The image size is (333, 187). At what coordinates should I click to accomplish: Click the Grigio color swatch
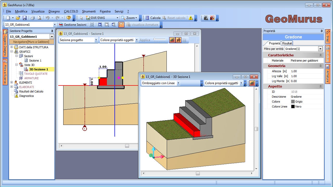point(293,102)
